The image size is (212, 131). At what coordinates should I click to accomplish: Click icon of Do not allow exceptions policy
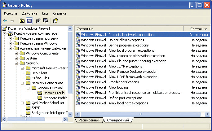pos(78,40)
